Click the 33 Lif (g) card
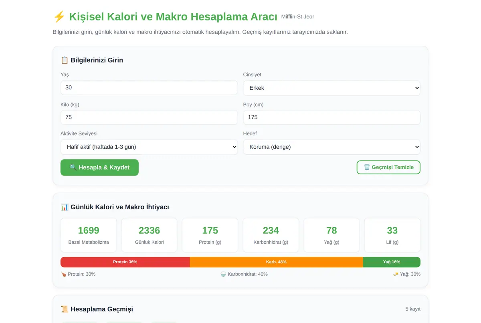 tap(392, 235)
